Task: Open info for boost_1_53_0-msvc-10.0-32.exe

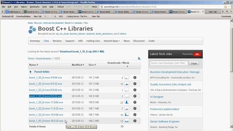Action: (135, 121)
